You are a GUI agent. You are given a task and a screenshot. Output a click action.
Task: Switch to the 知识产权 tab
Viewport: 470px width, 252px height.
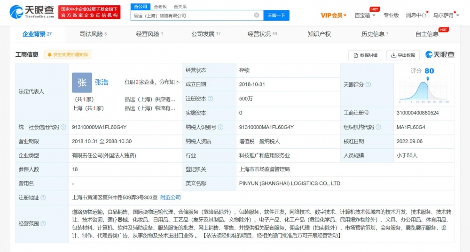(319, 34)
